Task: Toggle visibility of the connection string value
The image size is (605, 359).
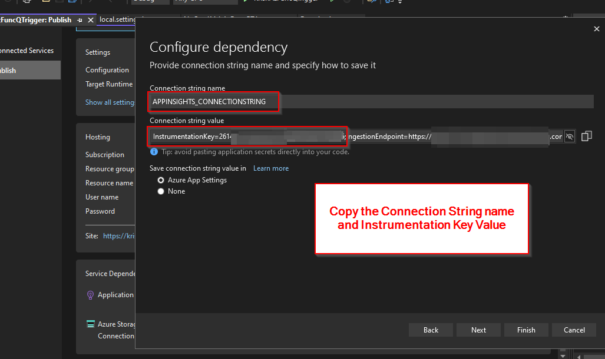Action: (x=570, y=136)
